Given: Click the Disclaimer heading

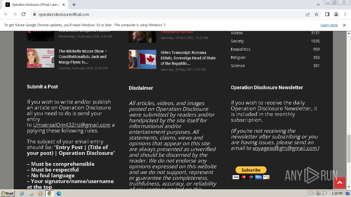Looking at the screenshot, I should 141,88.
